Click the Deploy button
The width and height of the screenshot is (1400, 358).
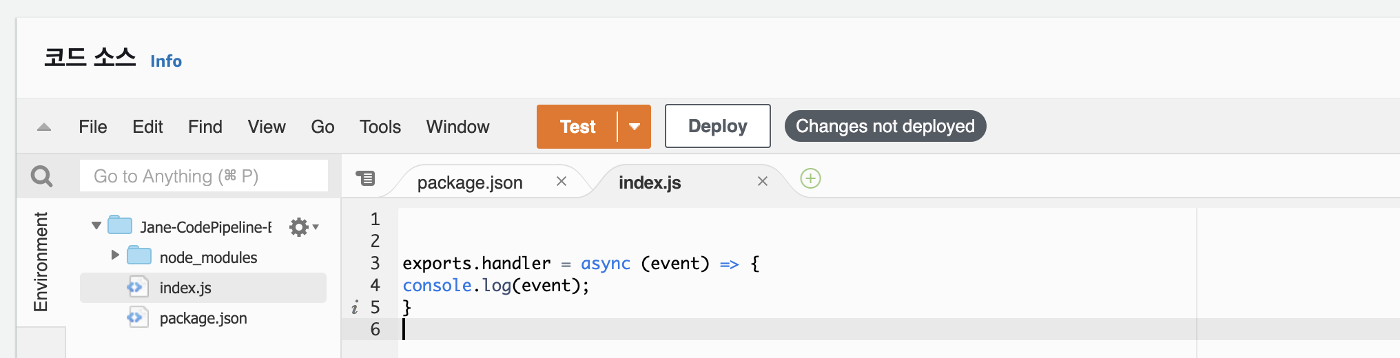tap(717, 126)
